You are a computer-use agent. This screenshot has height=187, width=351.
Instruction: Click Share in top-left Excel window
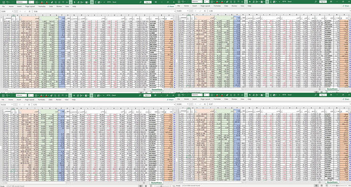(171, 7)
